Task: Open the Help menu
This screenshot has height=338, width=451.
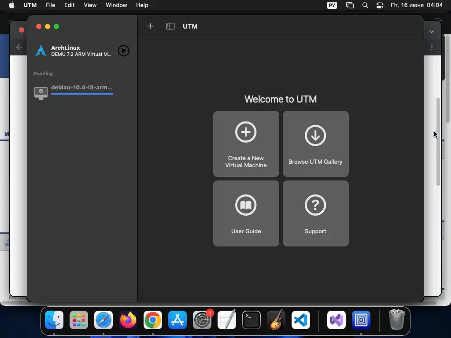Action: pyautogui.click(x=142, y=5)
